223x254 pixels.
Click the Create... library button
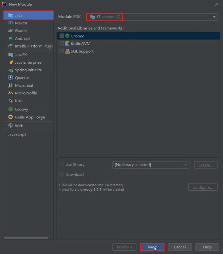pyautogui.click(x=206, y=165)
